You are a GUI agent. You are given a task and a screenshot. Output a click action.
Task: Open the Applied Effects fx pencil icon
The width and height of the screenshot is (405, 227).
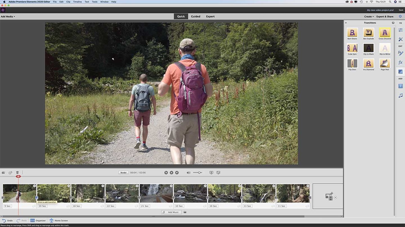click(x=400, y=53)
